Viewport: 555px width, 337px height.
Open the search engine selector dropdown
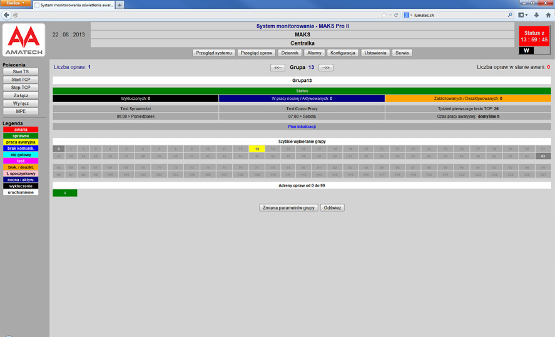point(408,15)
